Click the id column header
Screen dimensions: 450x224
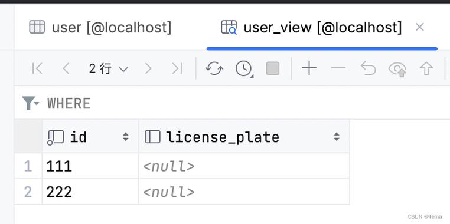(90, 137)
